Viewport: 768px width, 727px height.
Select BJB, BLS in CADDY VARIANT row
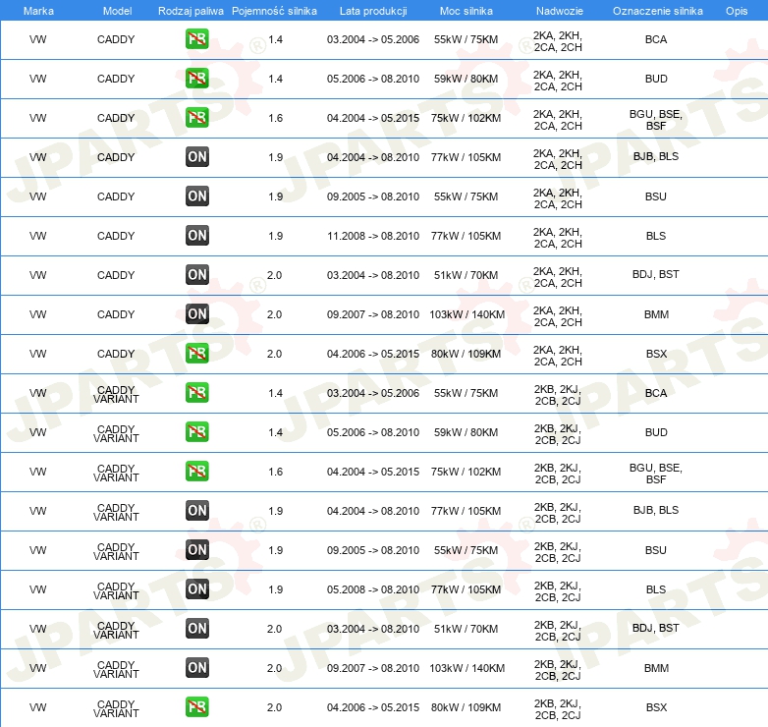(x=656, y=510)
